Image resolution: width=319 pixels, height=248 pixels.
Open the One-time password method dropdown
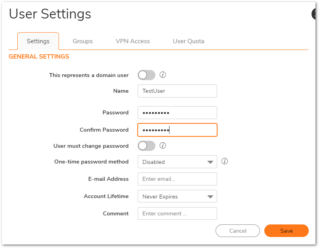[177, 162]
